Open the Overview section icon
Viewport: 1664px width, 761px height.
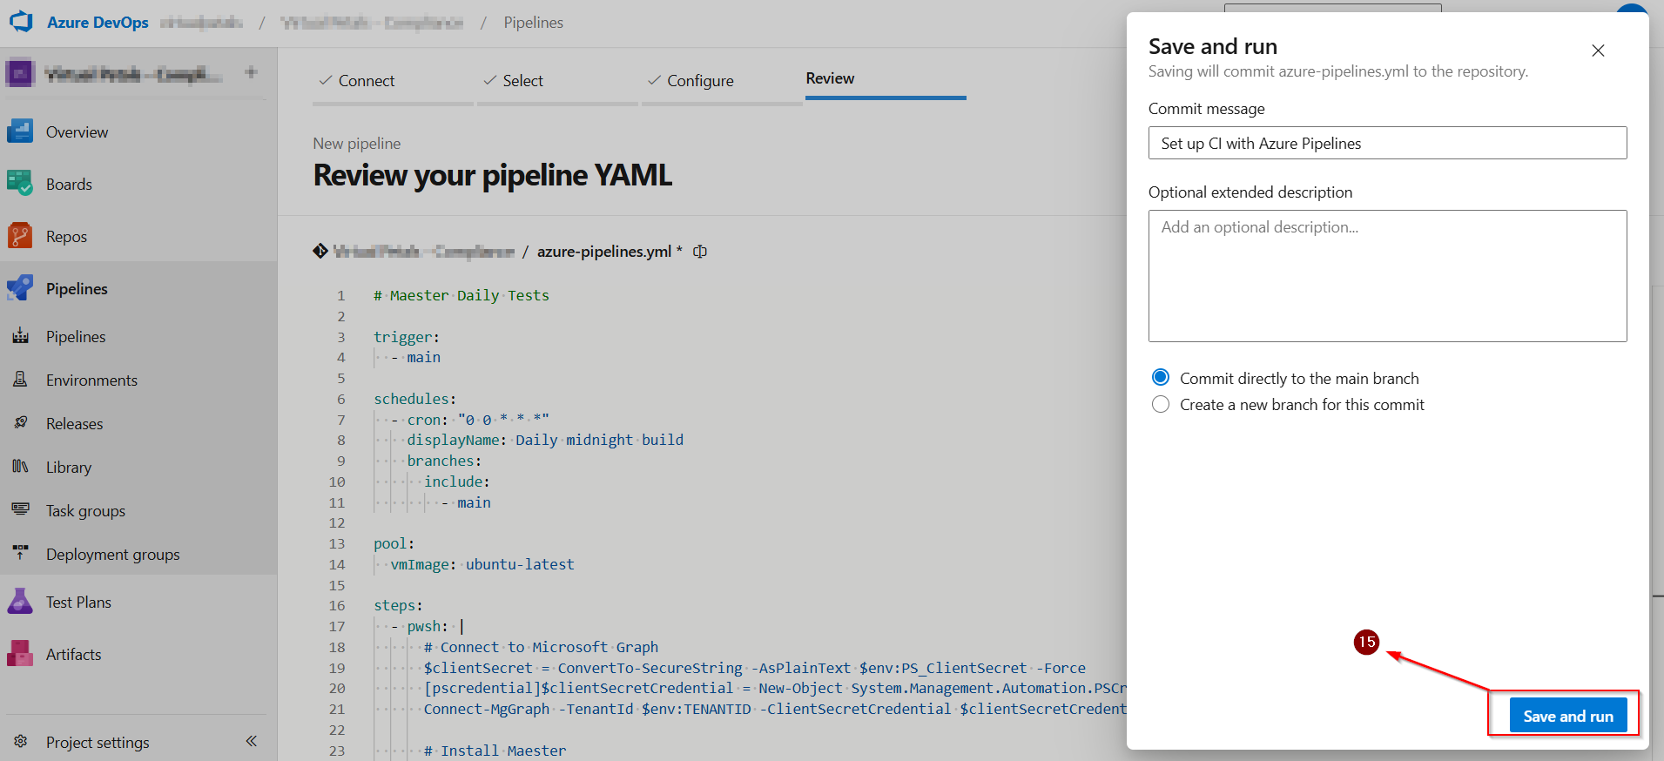pyautogui.click(x=20, y=131)
